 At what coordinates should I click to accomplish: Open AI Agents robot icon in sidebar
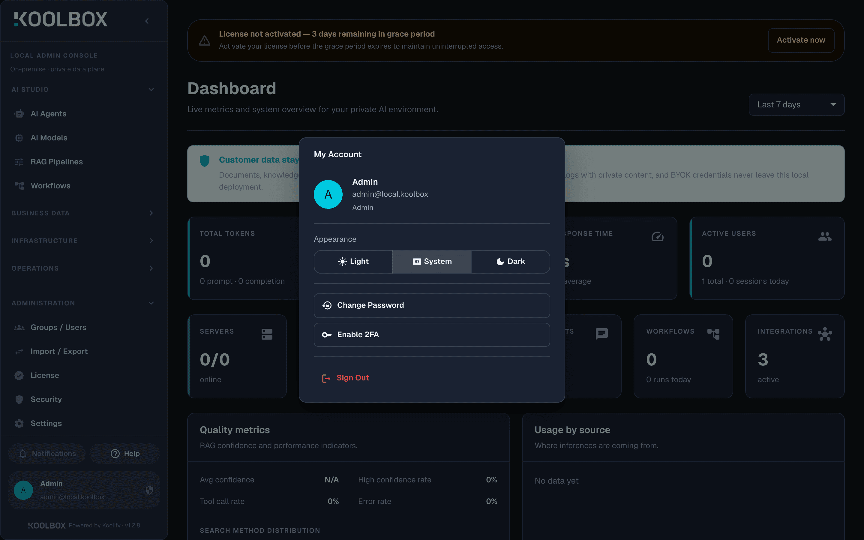(x=19, y=114)
